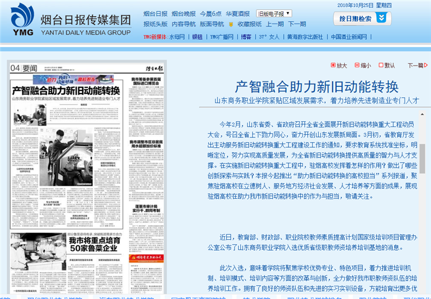Click the next-article 下一篇 arrow icon
This screenshot has width=431, height=299.
(x=426, y=66)
